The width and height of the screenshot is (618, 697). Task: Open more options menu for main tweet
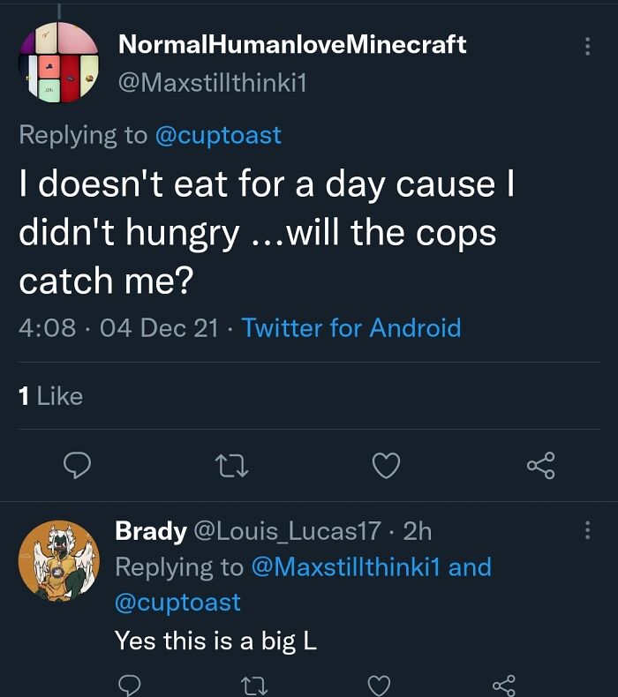click(x=587, y=47)
